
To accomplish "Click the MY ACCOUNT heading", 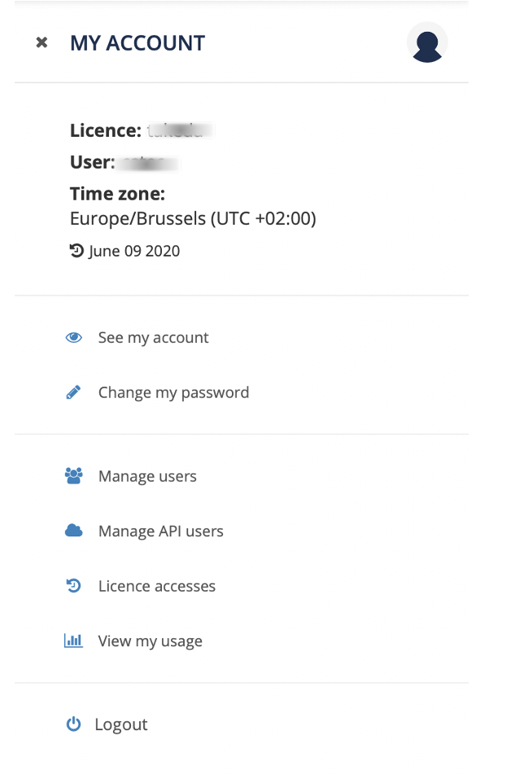I will 138,43.
